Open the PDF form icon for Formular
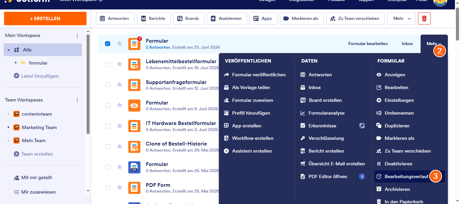 (x=134, y=167)
